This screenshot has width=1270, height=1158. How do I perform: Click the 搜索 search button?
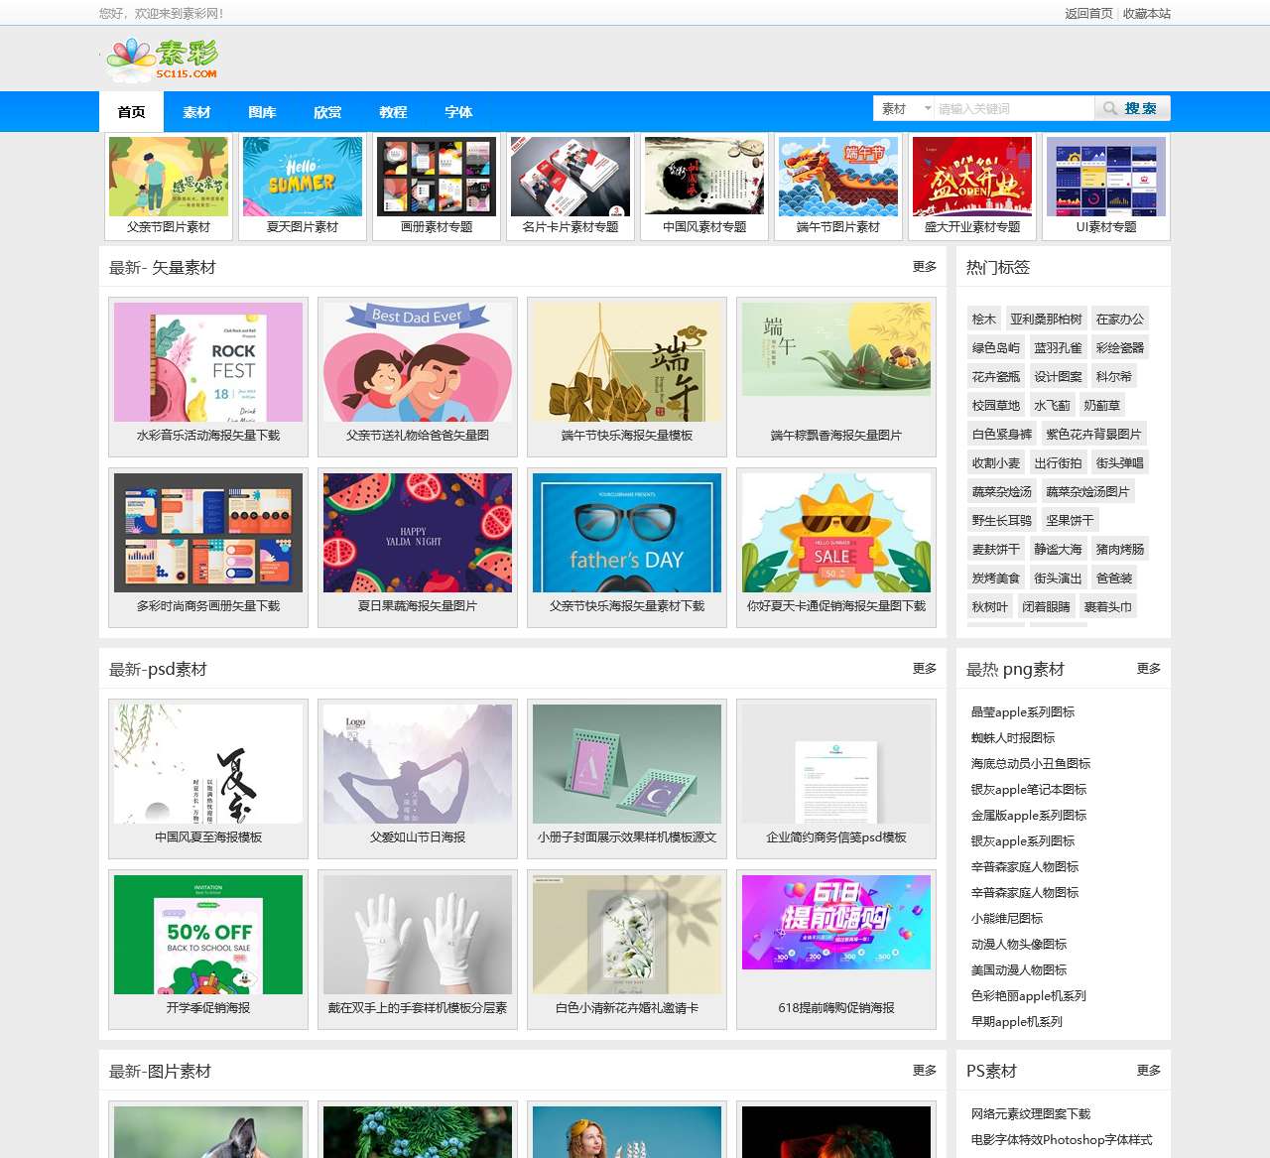pyautogui.click(x=1132, y=108)
